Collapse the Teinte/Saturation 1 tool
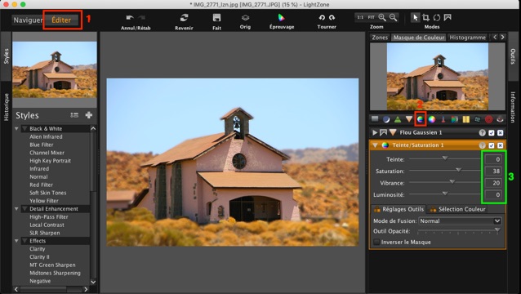 [x=375, y=145]
